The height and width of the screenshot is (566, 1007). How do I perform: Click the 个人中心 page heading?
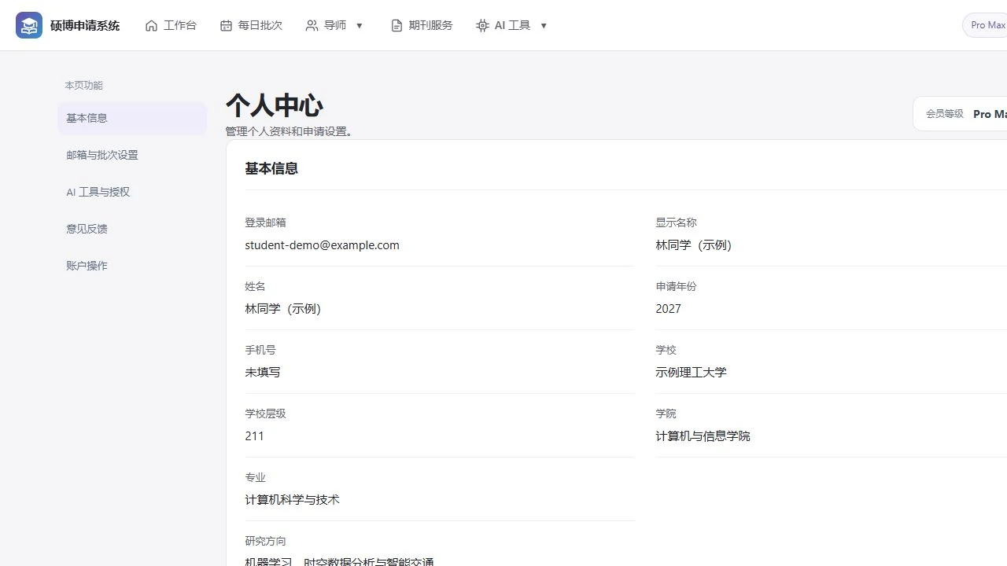tap(274, 105)
